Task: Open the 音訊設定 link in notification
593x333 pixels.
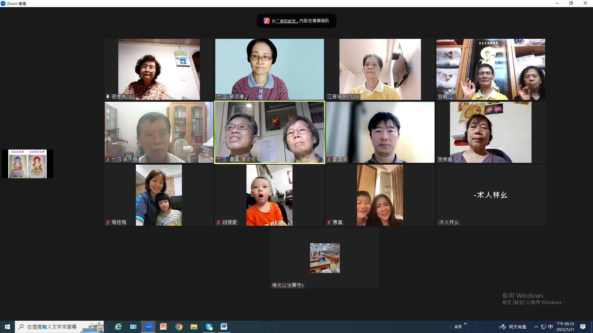Action: pos(288,21)
